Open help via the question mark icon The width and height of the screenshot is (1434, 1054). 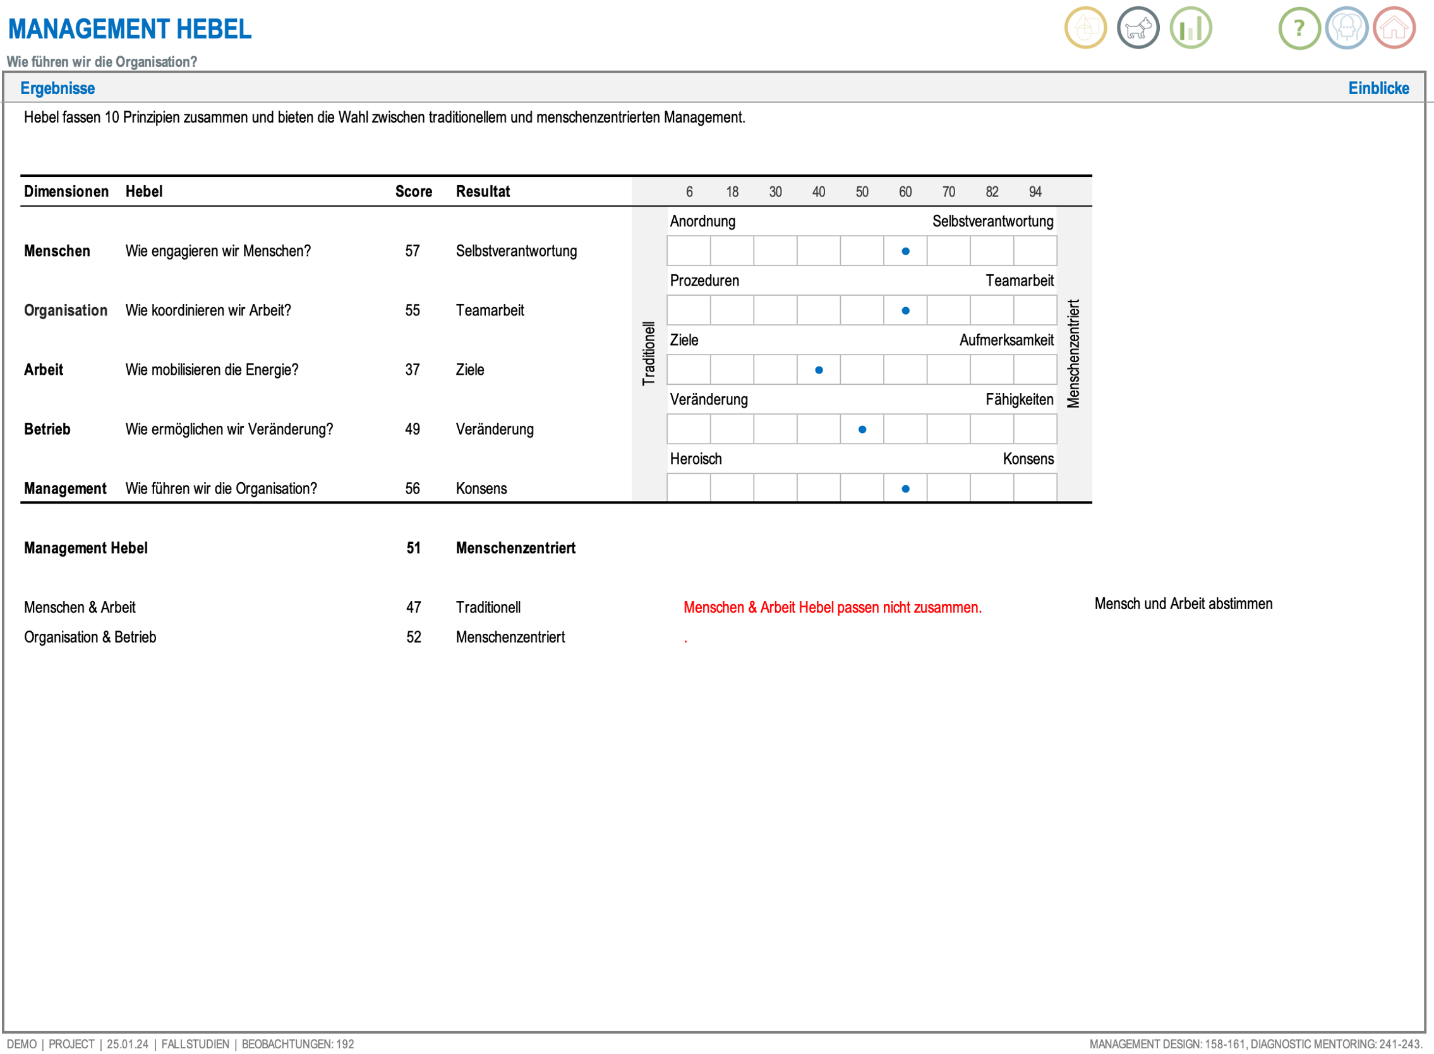tap(1299, 28)
